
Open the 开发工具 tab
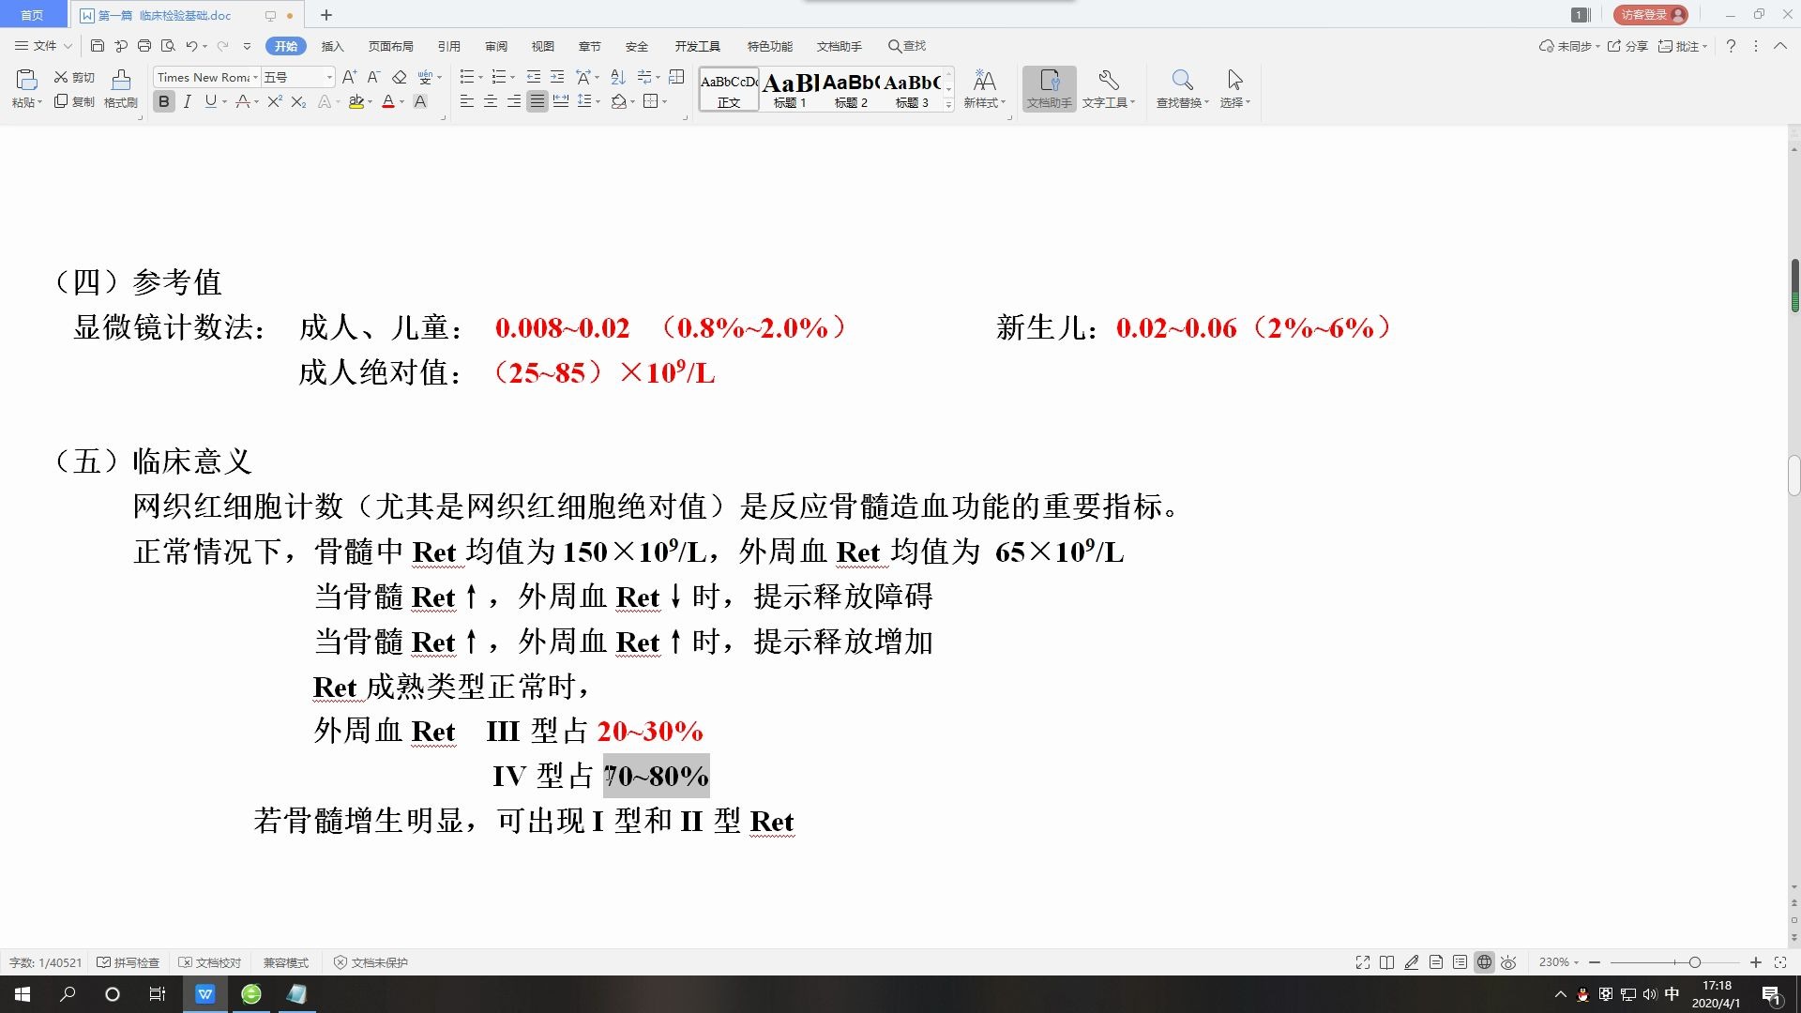pos(697,46)
